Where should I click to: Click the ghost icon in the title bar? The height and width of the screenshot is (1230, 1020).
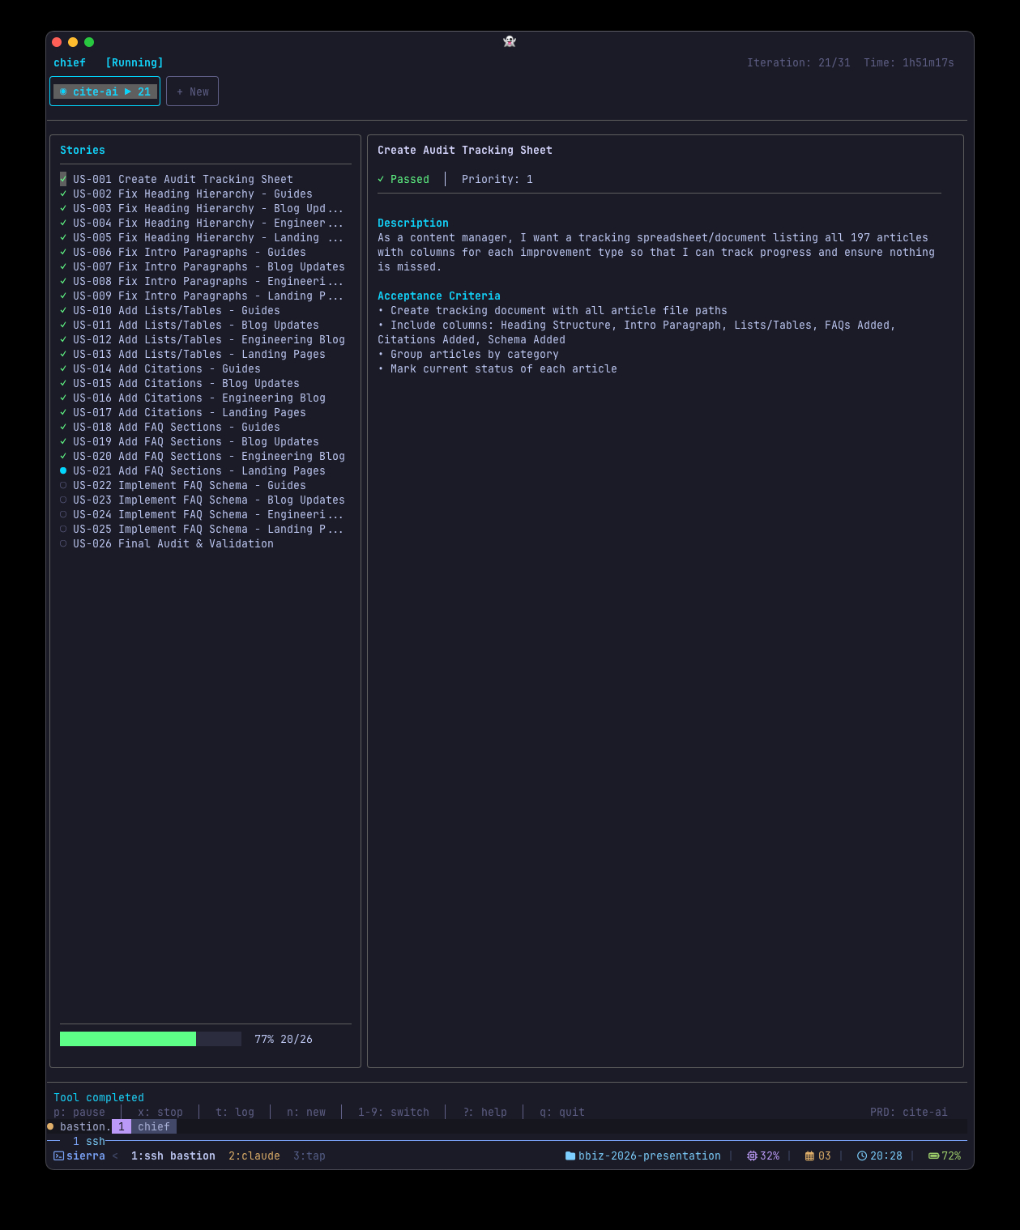510,41
